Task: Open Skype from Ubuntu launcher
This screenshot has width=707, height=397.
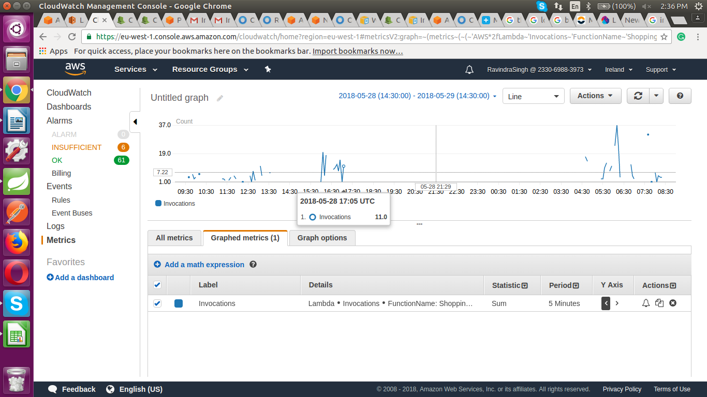Action: 17,303
